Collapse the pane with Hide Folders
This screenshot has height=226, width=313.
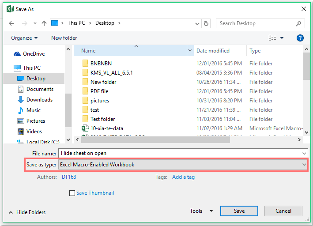(x=27, y=212)
